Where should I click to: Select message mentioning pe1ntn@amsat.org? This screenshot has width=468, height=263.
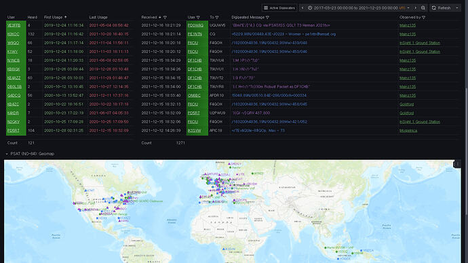284,34
